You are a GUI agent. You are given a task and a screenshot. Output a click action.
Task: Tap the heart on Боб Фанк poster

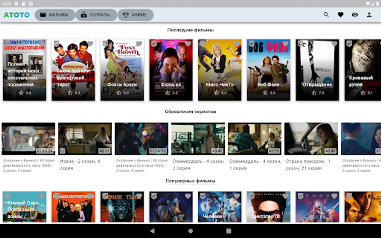click(x=285, y=44)
